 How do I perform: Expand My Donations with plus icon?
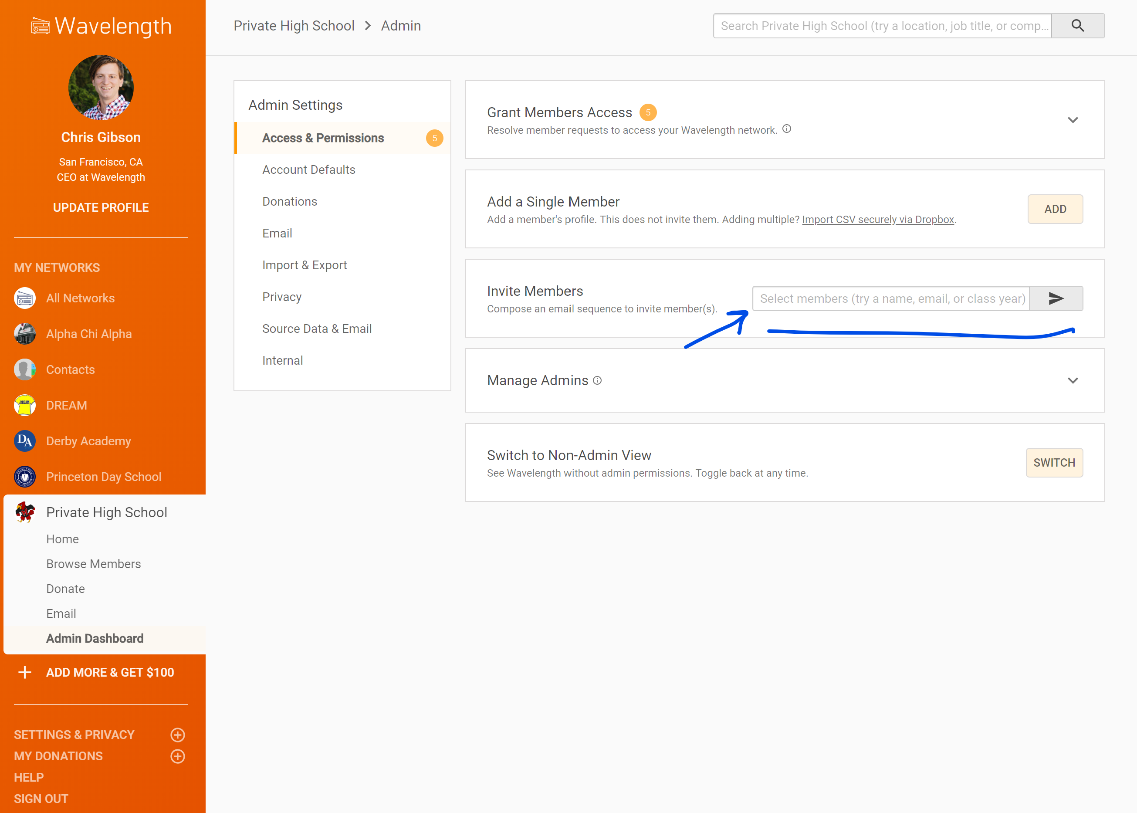click(x=178, y=756)
